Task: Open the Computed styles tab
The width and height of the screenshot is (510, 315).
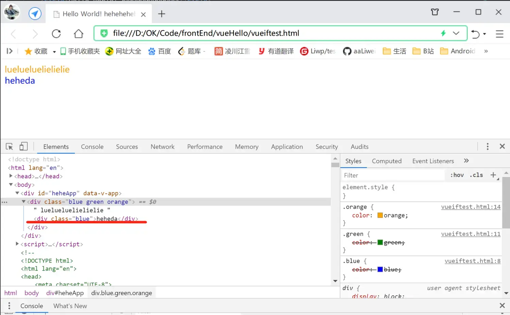Action: click(387, 161)
